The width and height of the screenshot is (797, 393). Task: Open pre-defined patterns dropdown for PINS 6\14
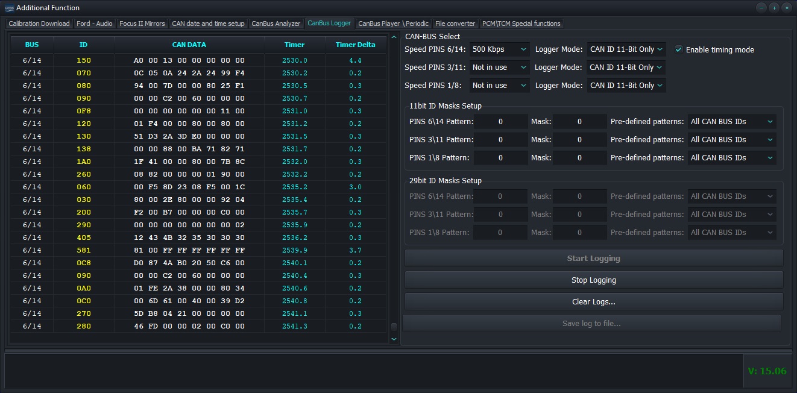click(x=731, y=122)
